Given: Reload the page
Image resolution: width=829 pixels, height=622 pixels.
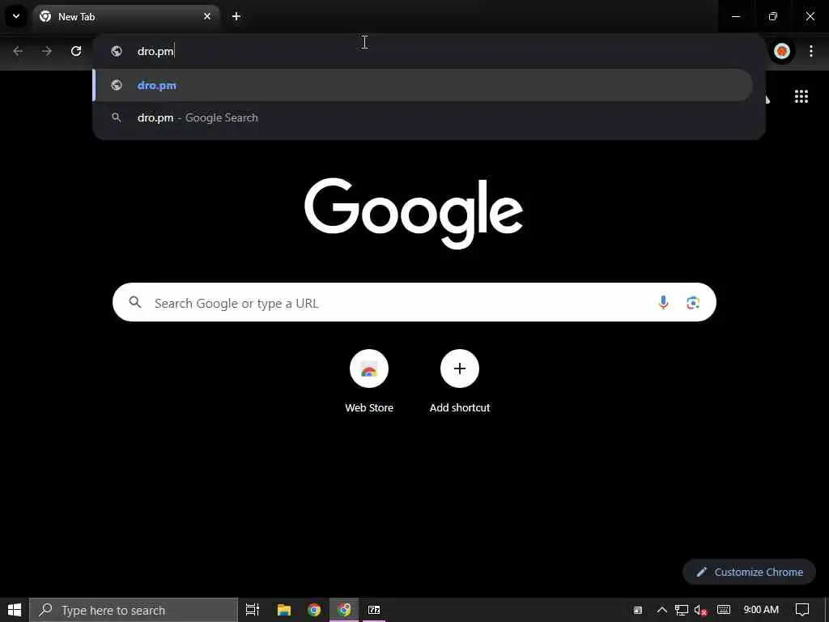Looking at the screenshot, I should (76, 51).
